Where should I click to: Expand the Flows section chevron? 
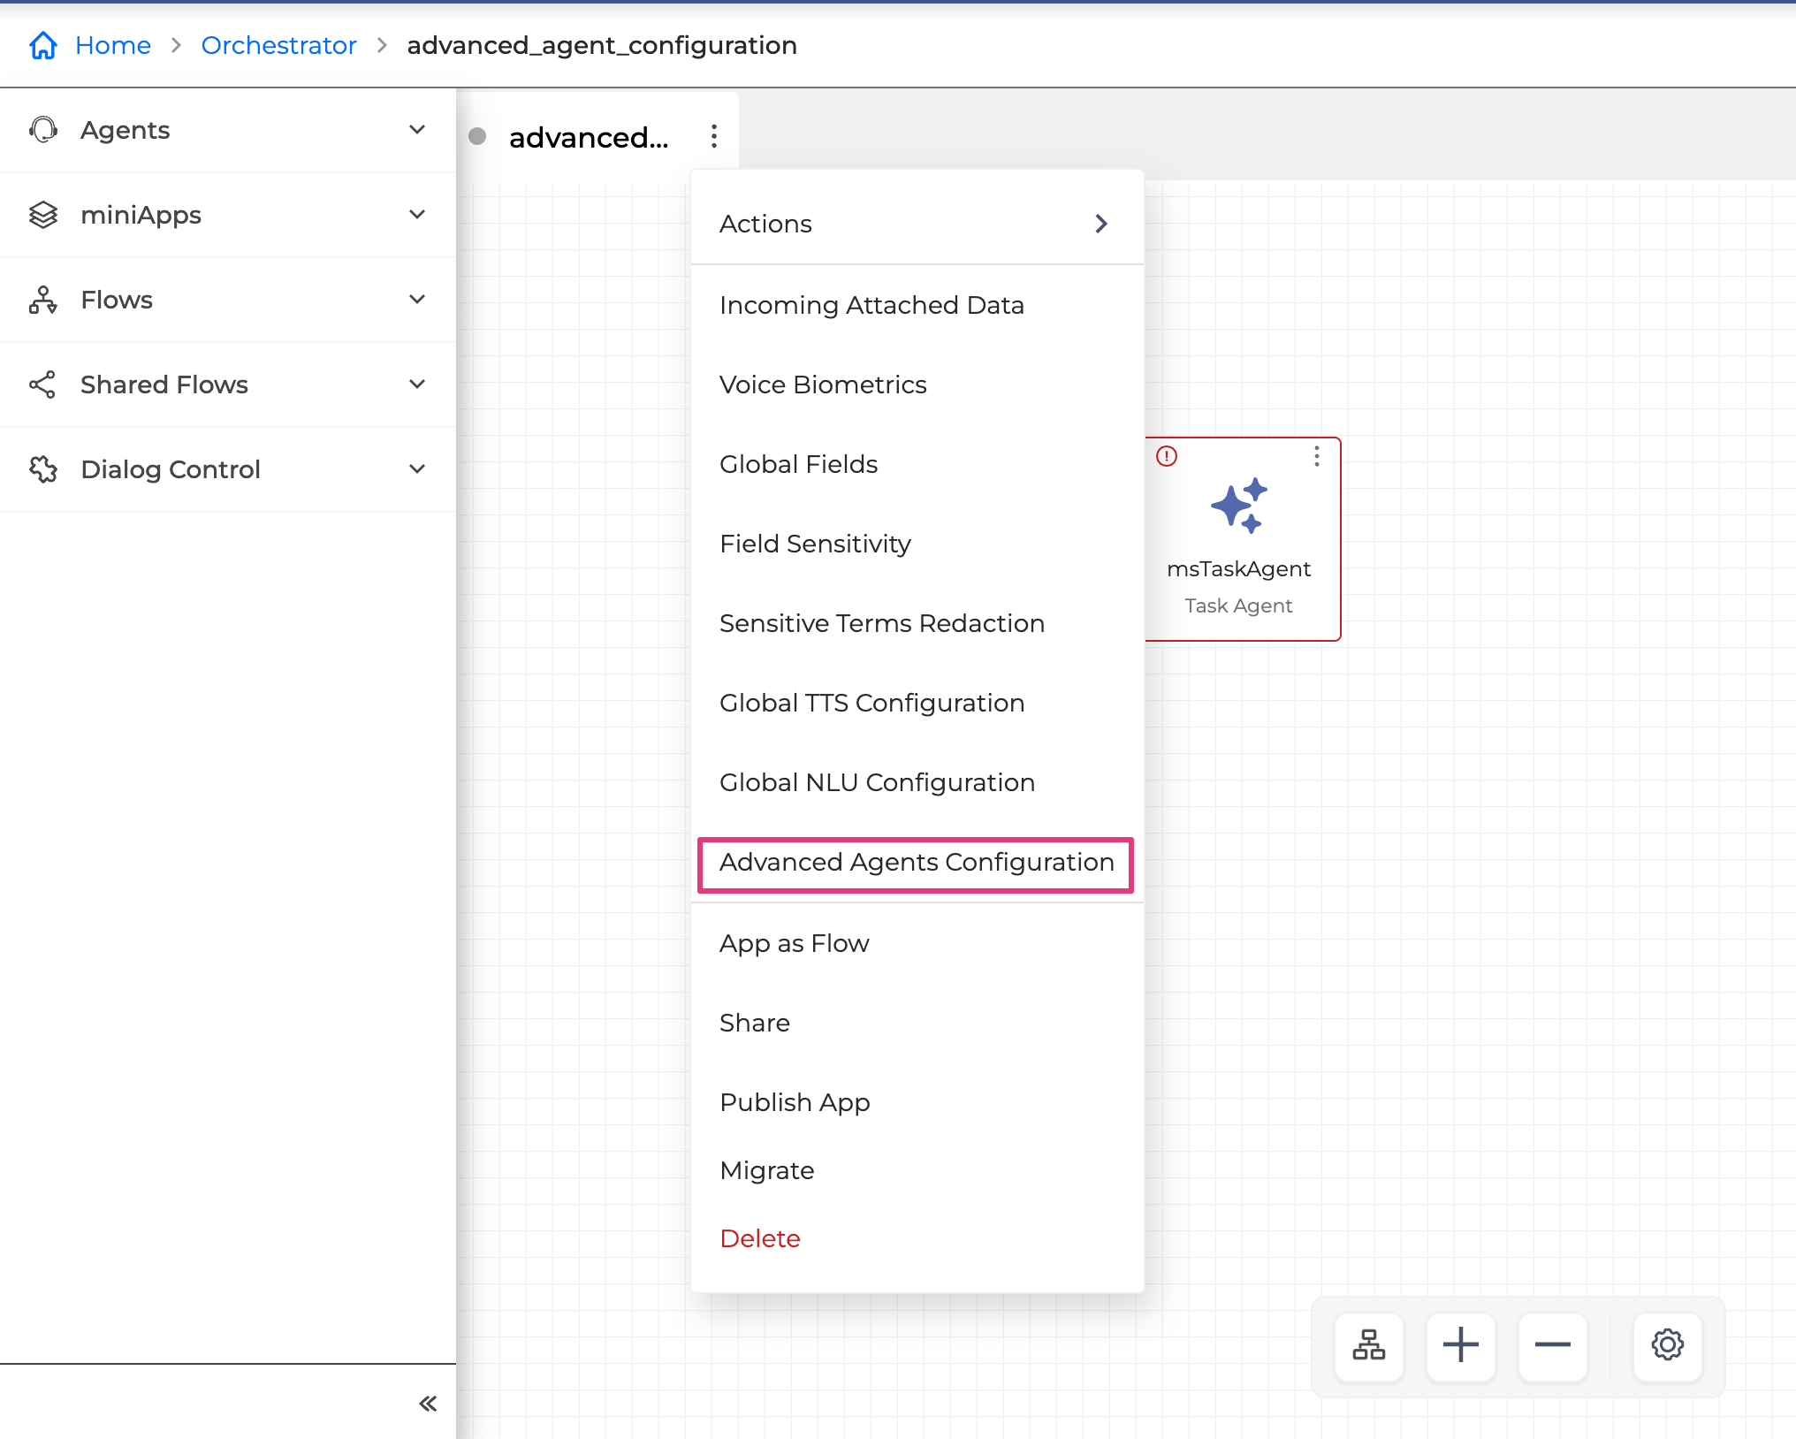tap(417, 300)
